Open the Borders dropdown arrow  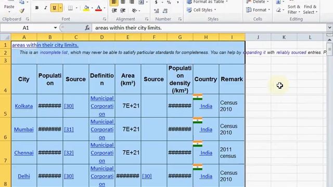(76, 8)
